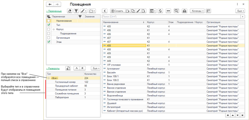Jump to the first list item button

(228, 115)
